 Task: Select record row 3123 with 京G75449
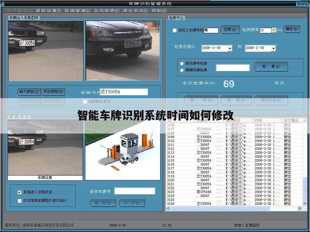[x=234, y=192]
